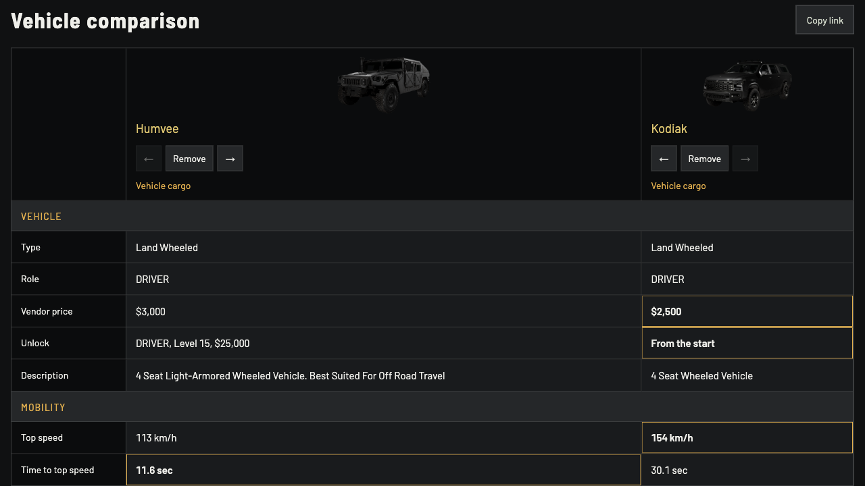Screen dimensions: 865x486
Task: Click the Copy link button
Action: click(x=824, y=20)
